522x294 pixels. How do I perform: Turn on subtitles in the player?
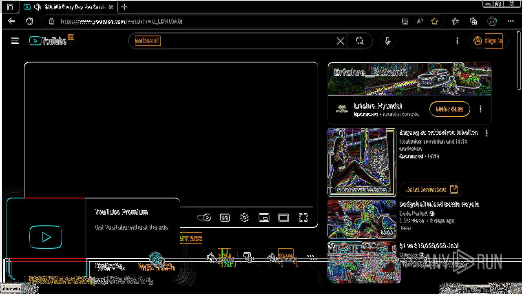tap(225, 218)
